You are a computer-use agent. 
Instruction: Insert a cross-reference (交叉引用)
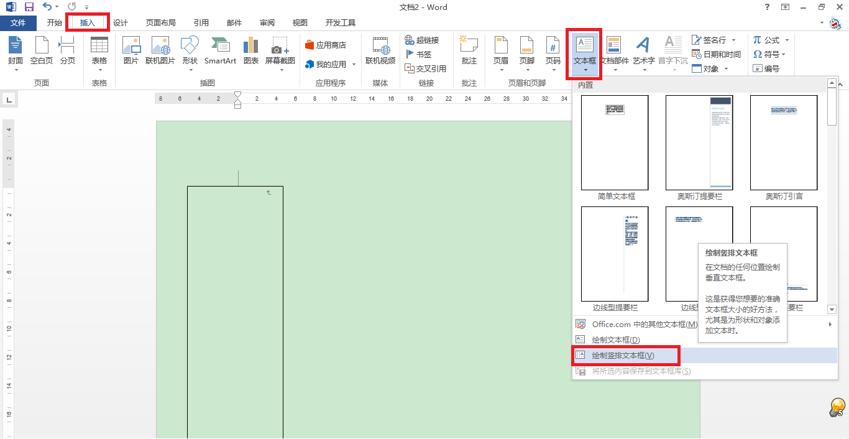point(426,68)
